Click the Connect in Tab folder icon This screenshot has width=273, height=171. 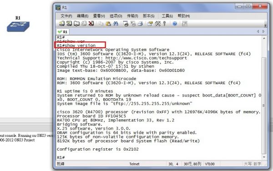pos(76,24)
